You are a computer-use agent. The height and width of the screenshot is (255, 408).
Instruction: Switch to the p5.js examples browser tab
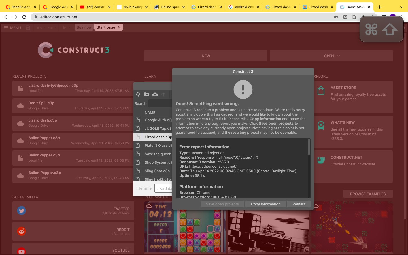coord(132,7)
